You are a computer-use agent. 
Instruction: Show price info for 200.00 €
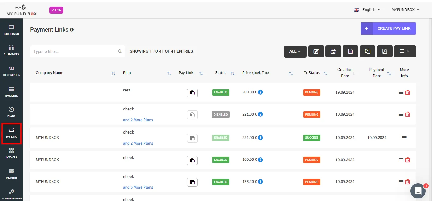[261, 92]
